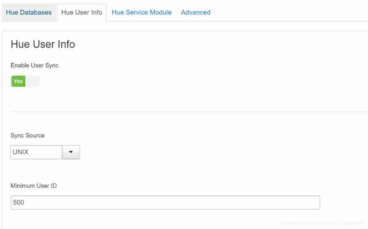The height and width of the screenshot is (229, 368).
Task: Focus the Minimum User ID input field
Action: click(165, 202)
